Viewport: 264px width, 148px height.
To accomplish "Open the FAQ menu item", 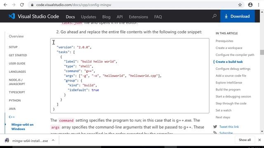I will pos(158,17).
